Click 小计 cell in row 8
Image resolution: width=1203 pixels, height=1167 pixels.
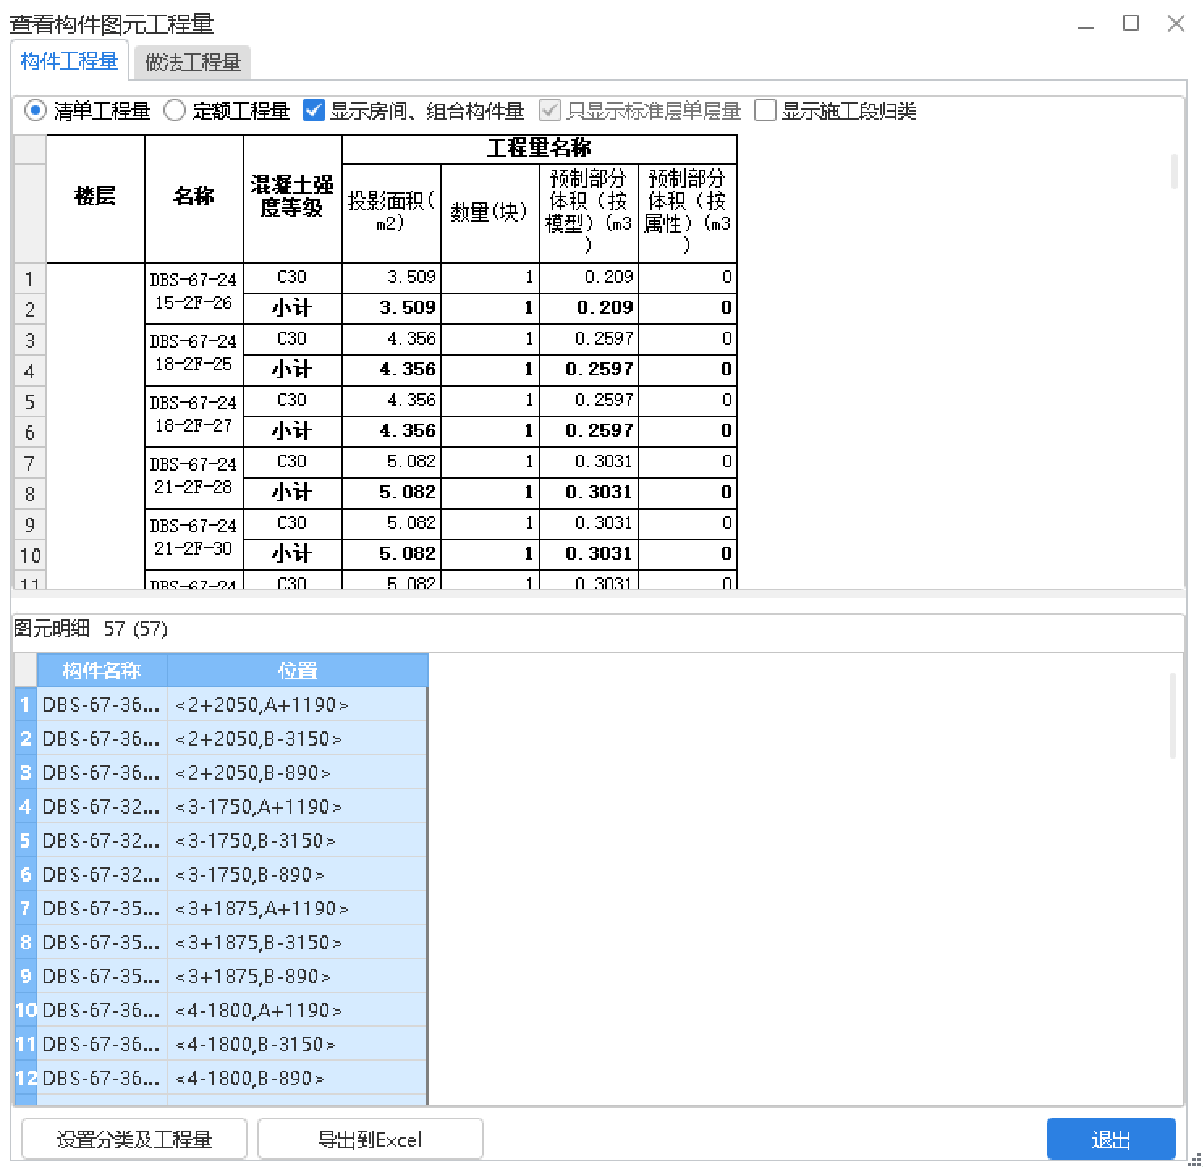tap(293, 493)
